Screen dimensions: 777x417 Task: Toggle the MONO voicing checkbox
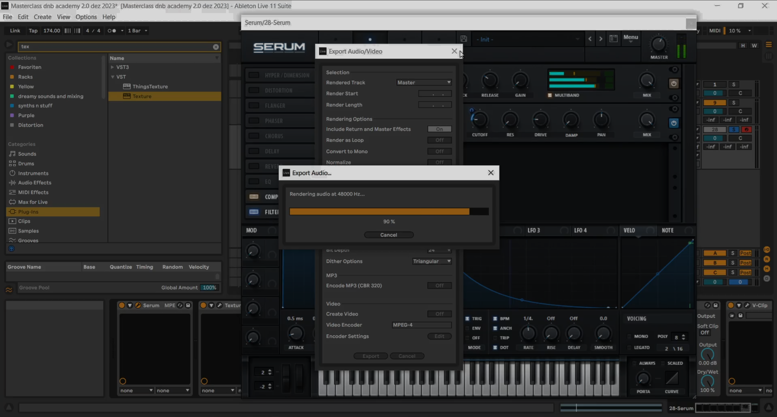pos(629,336)
